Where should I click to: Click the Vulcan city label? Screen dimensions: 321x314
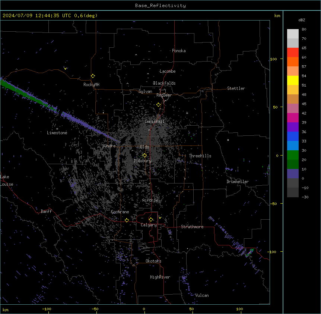pyautogui.click(x=202, y=295)
